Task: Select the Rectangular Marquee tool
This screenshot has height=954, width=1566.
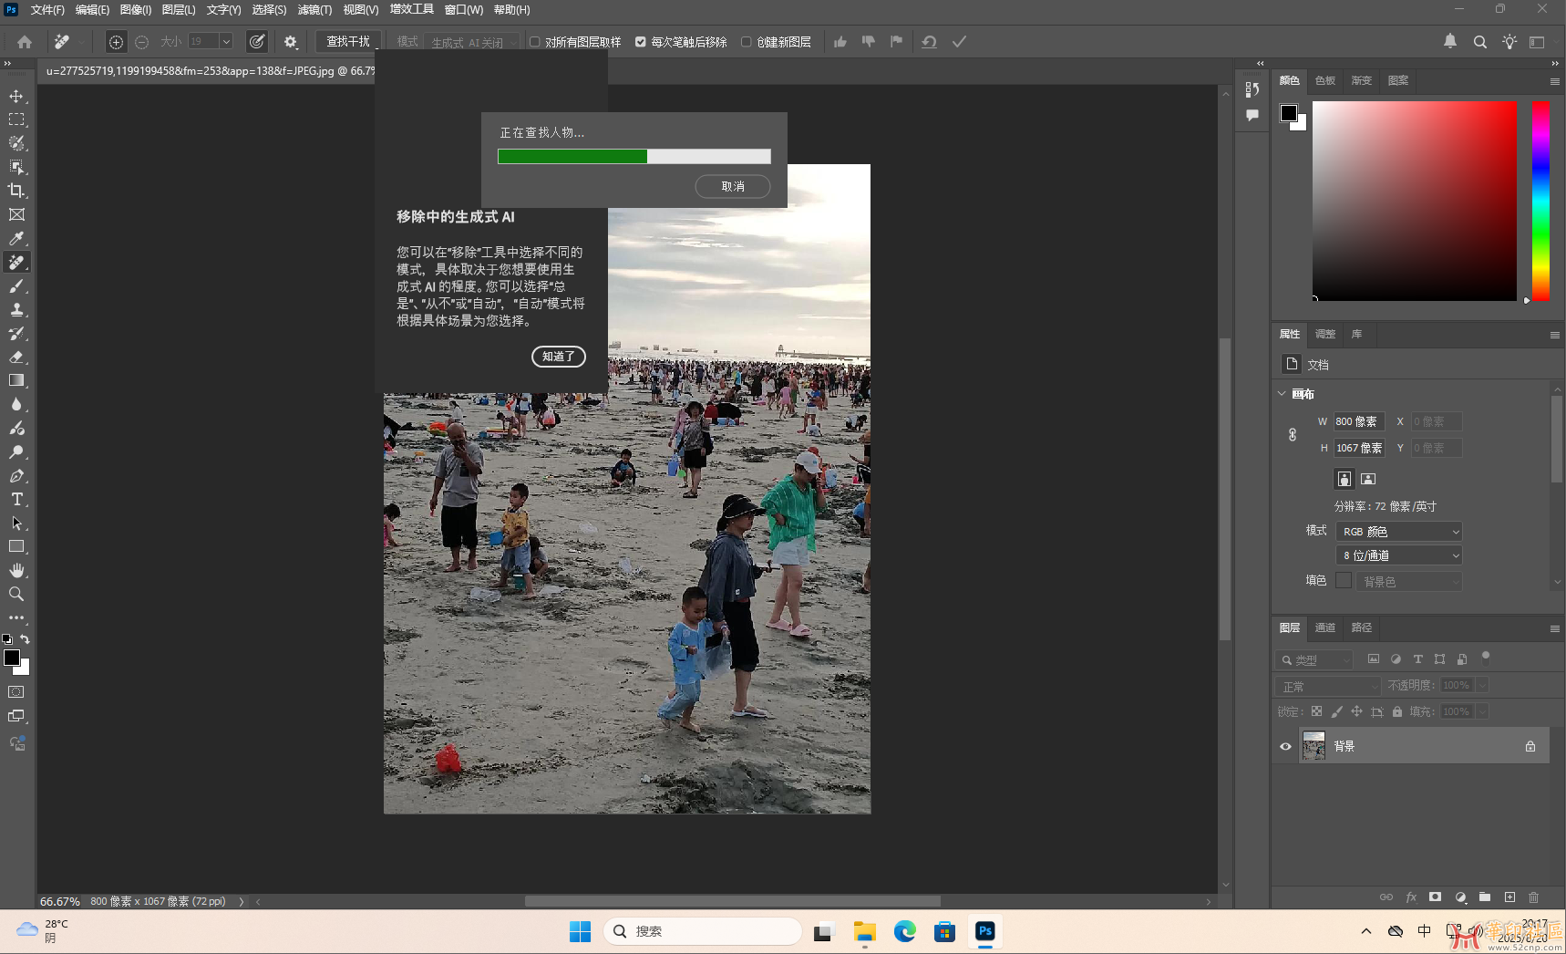Action: tap(16, 119)
